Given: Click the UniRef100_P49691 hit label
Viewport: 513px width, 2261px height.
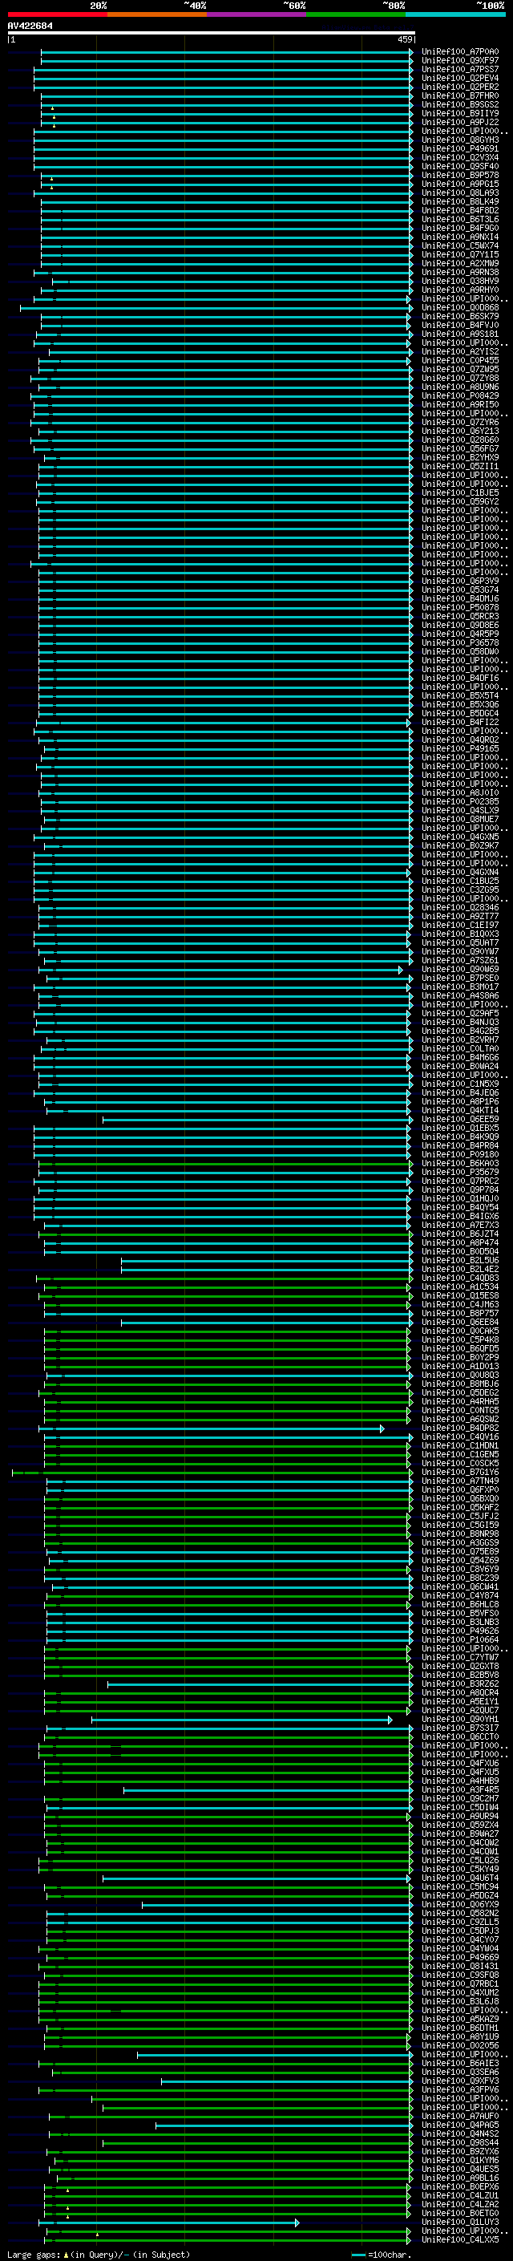Looking at the screenshot, I should [459, 149].
